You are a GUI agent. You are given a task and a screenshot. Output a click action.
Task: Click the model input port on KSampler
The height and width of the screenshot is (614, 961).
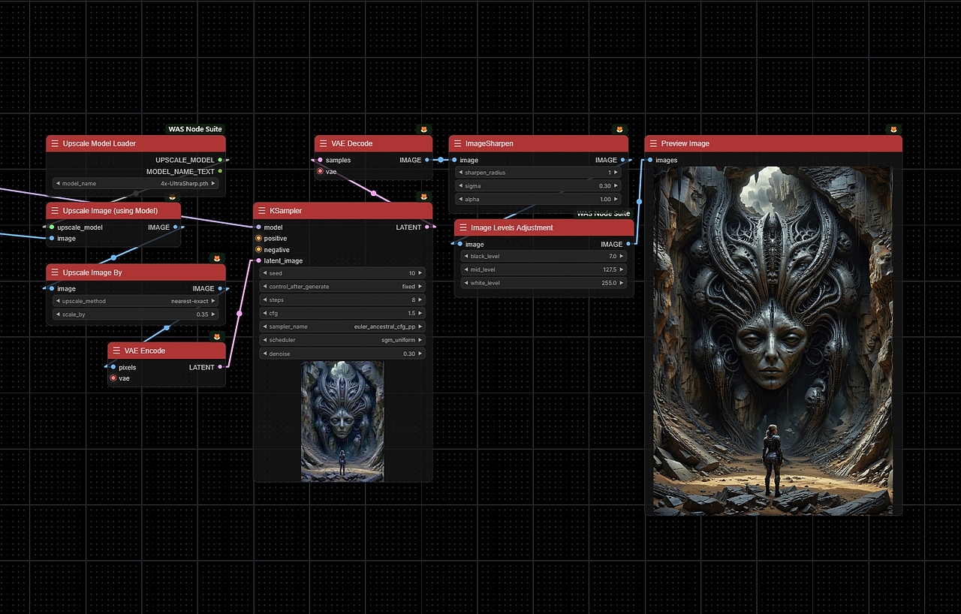[x=258, y=227]
